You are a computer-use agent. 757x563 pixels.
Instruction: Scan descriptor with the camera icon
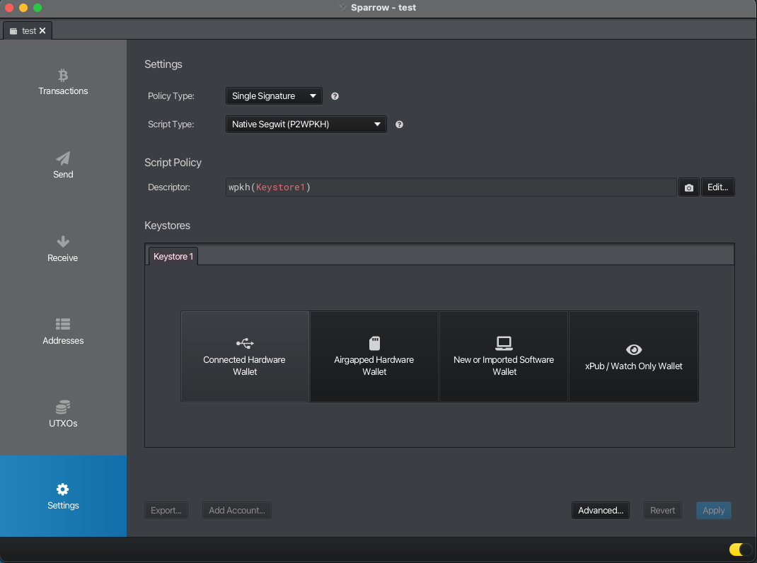[x=689, y=187]
